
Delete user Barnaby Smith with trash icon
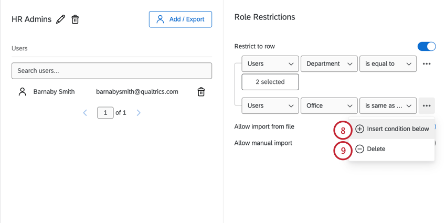coord(201,92)
